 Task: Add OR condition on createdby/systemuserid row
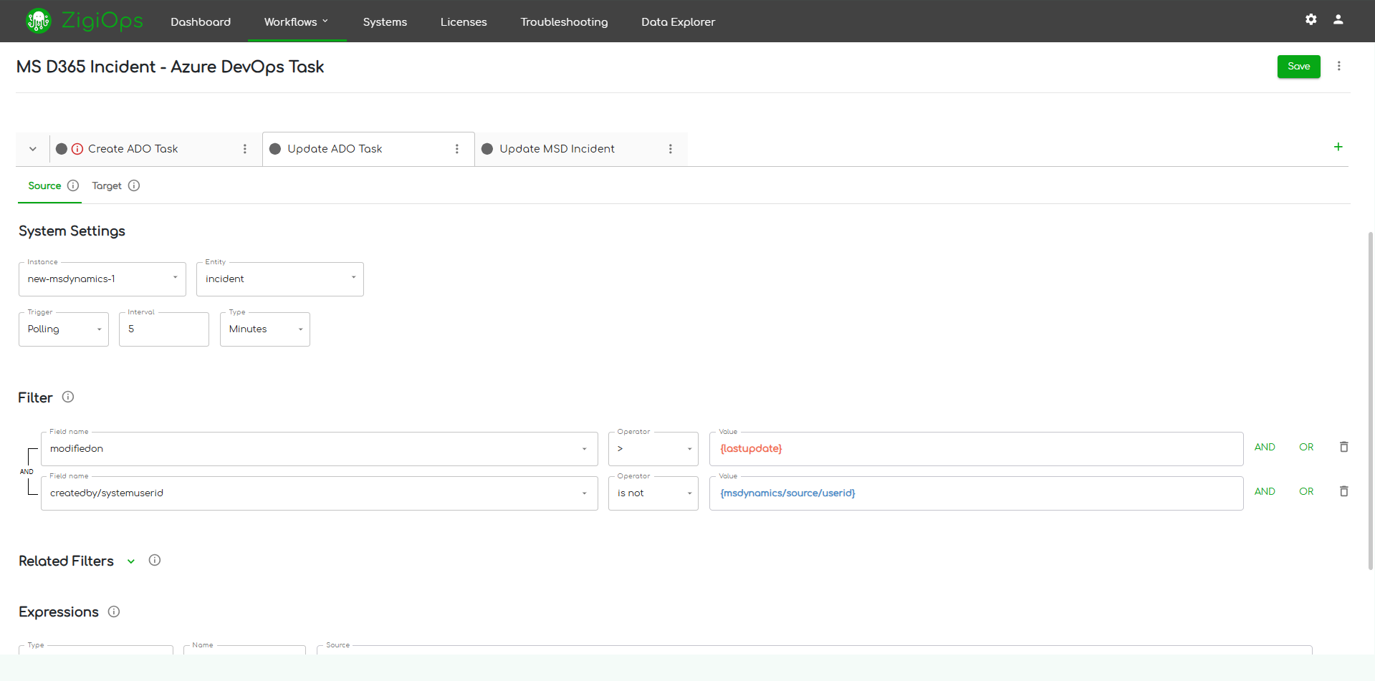click(x=1306, y=491)
